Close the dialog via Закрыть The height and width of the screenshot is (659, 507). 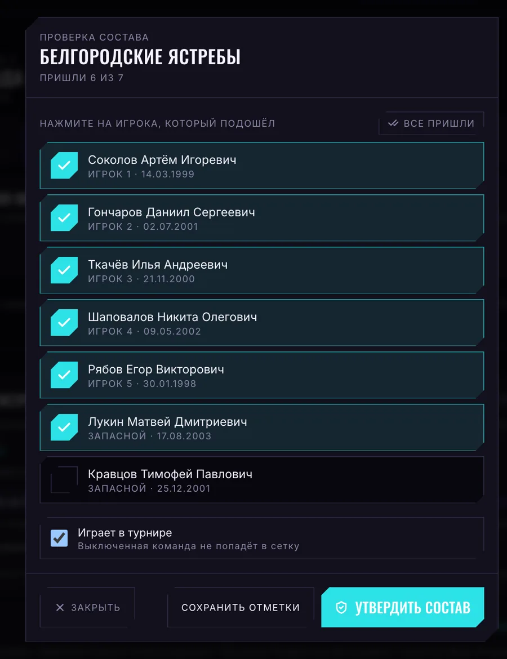87,607
